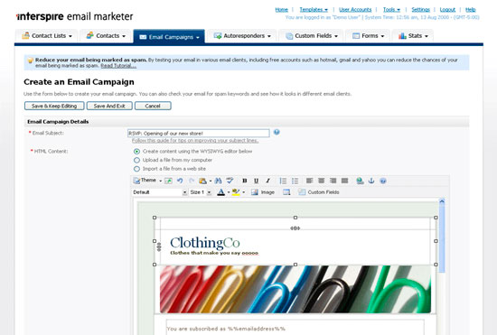Open find and replace binoculars icon
The image size is (497, 335).
(218, 181)
